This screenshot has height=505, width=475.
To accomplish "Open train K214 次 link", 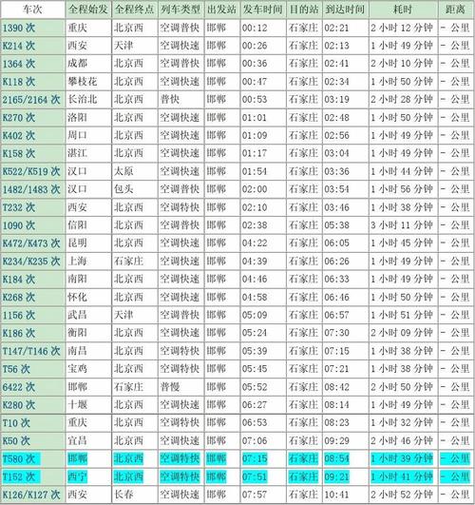I will click(19, 46).
